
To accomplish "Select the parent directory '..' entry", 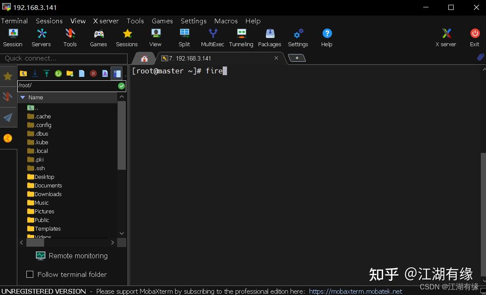I will point(33,108).
